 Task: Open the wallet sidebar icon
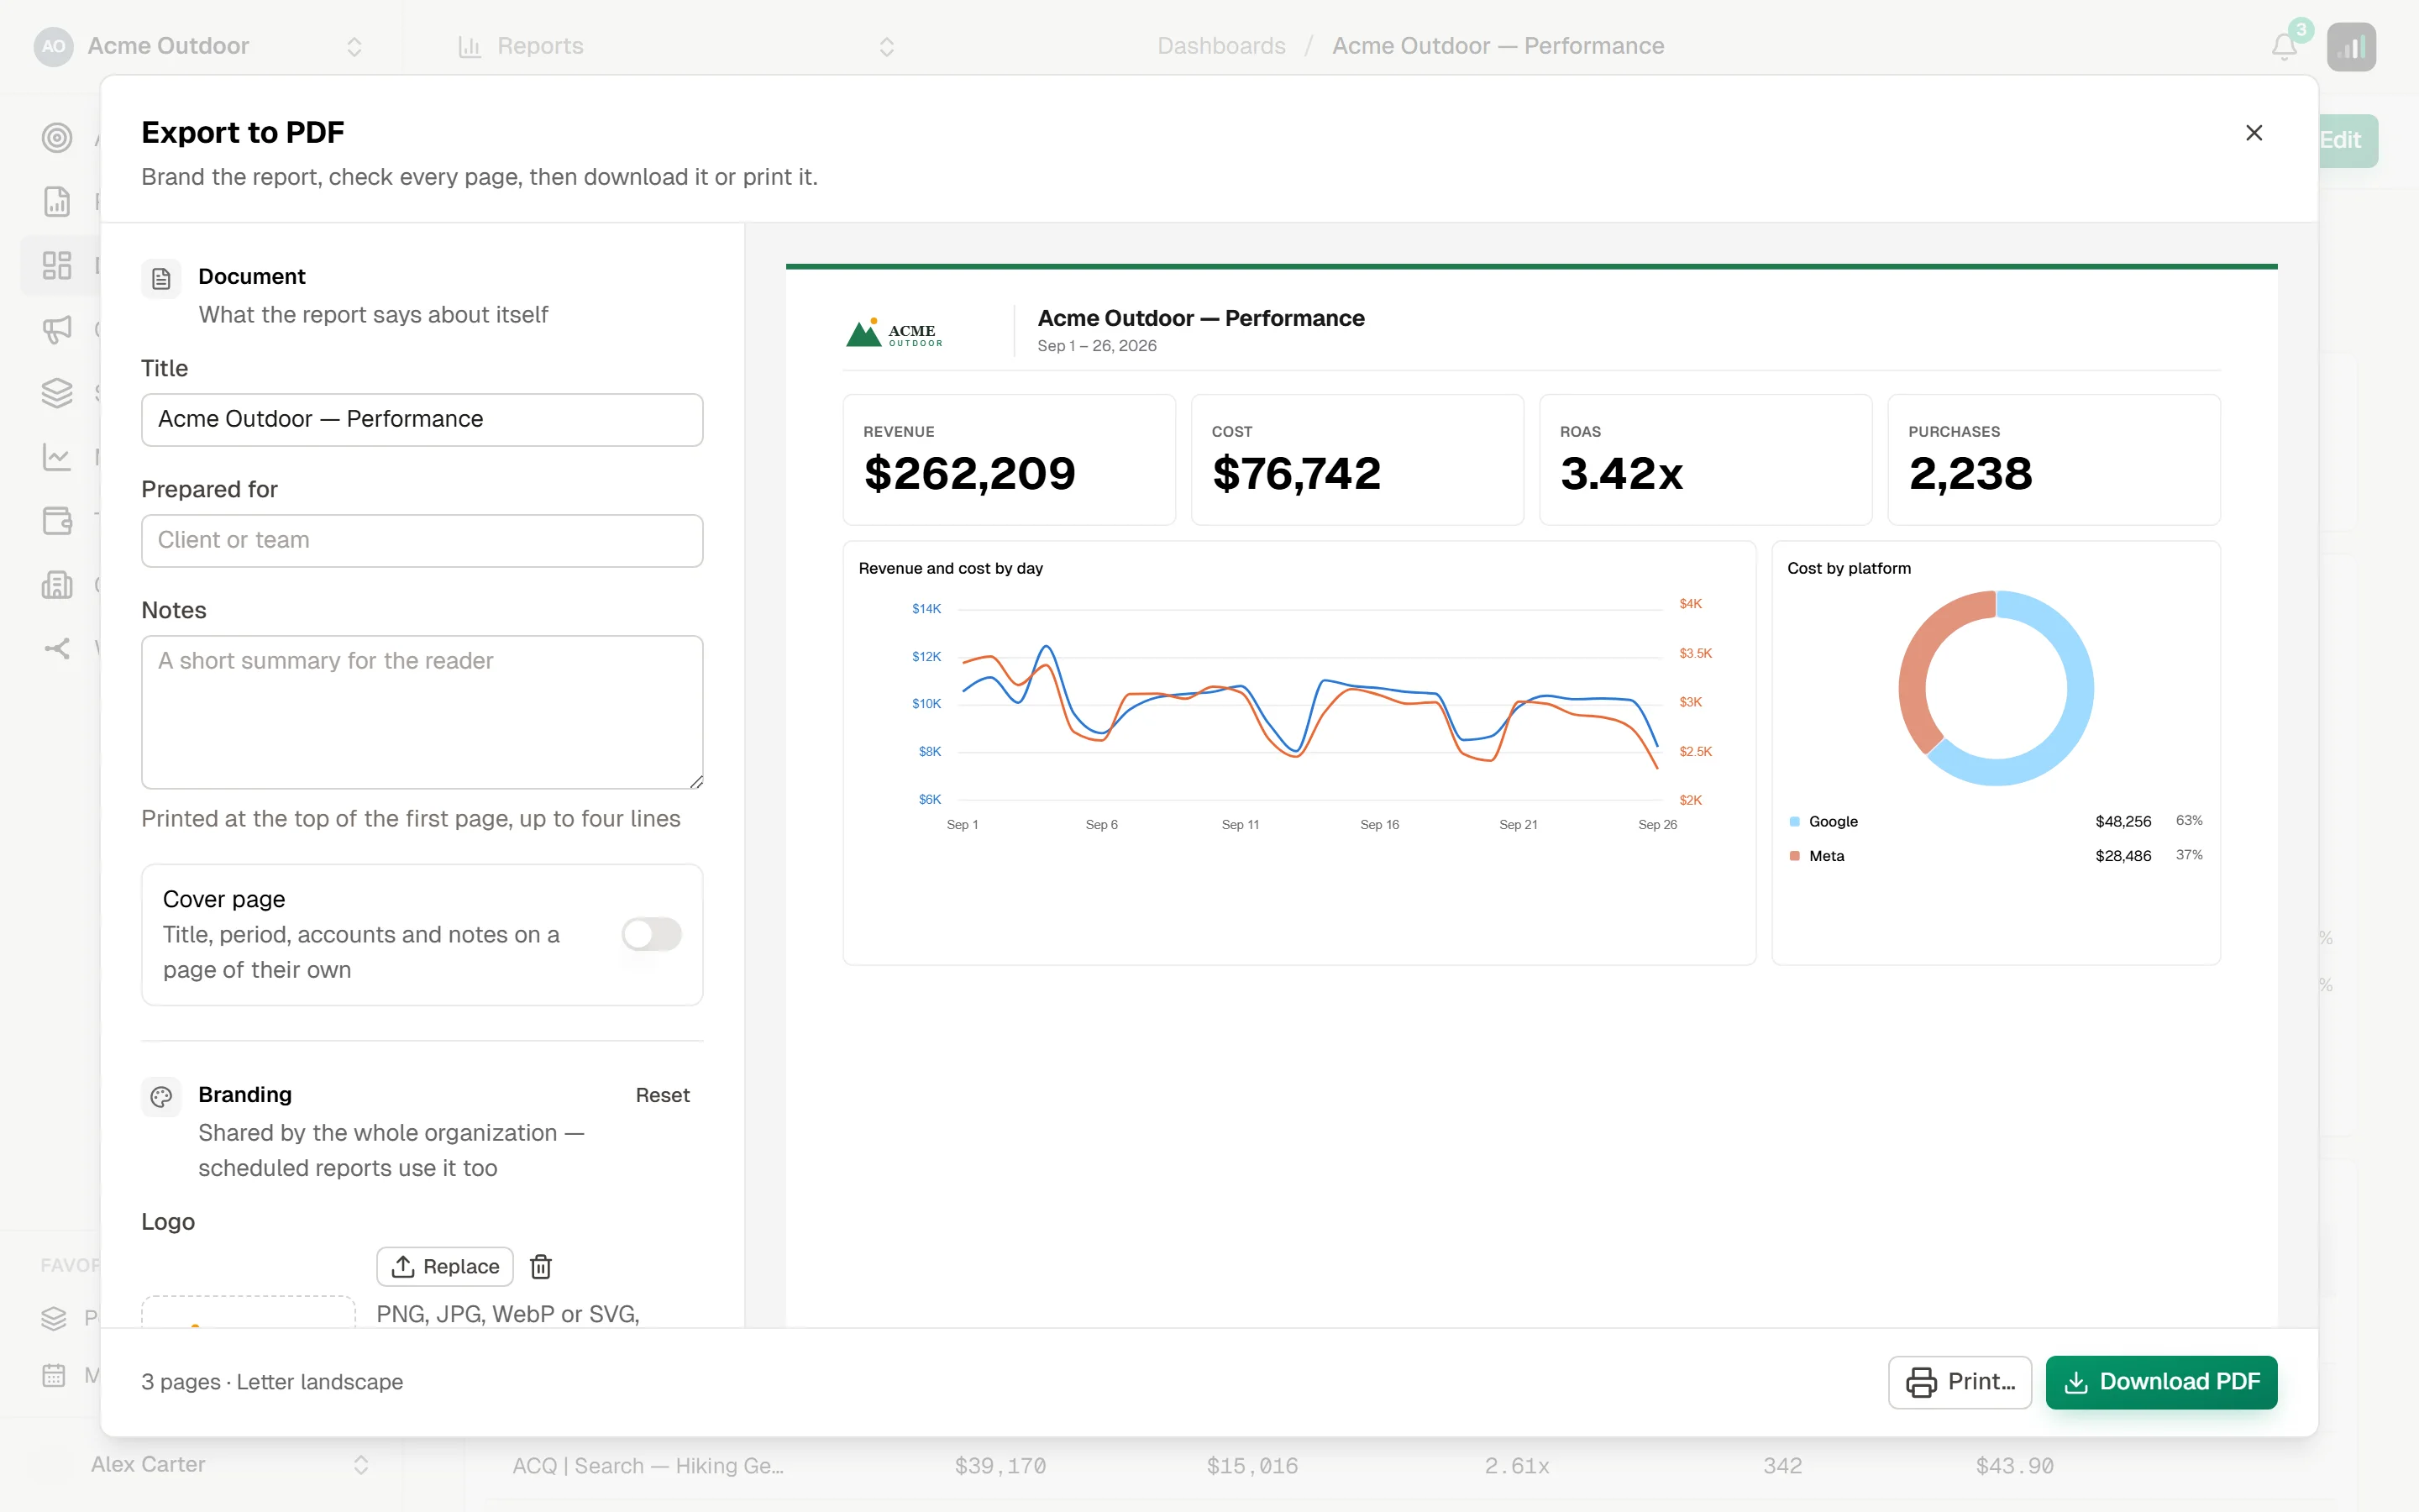coord(57,521)
